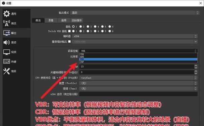
Task: Close the 设置 settings window
Action: [x=201, y=3]
